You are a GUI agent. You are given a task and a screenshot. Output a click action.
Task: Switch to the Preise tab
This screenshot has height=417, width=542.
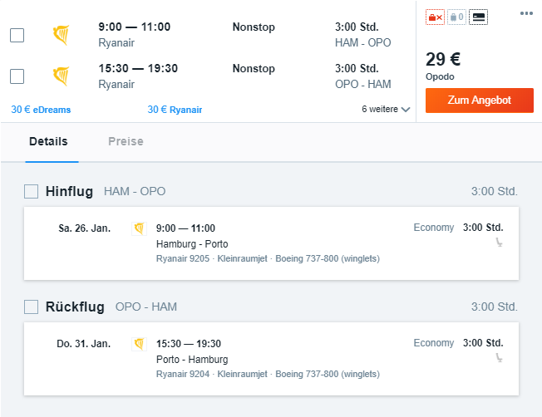126,141
